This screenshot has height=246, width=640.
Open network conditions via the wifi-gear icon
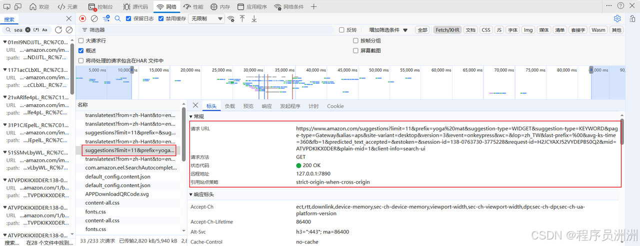tap(231, 18)
